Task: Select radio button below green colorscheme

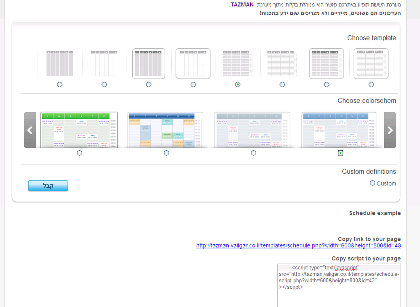Action: pyautogui.click(x=80, y=153)
